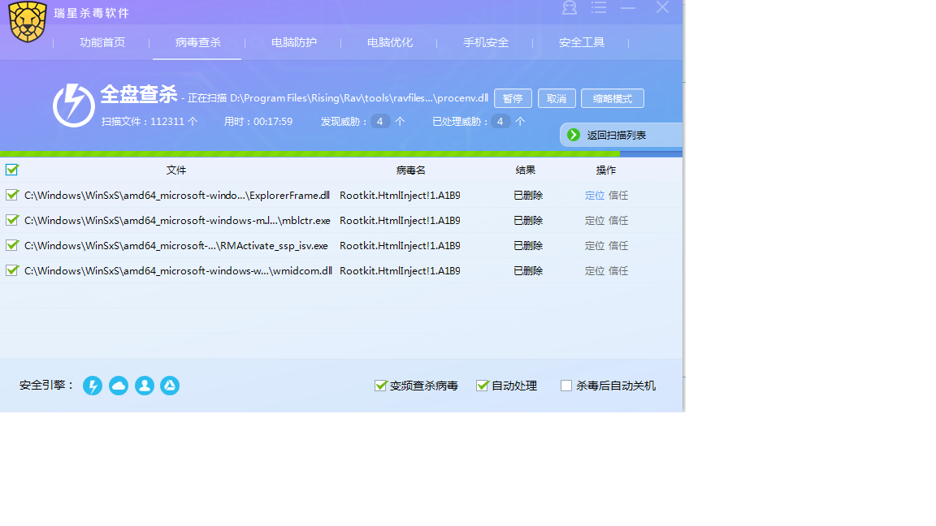Viewport: 936px width, 526px height.
Task: Click the triangle security engine icon
Action: (169, 386)
